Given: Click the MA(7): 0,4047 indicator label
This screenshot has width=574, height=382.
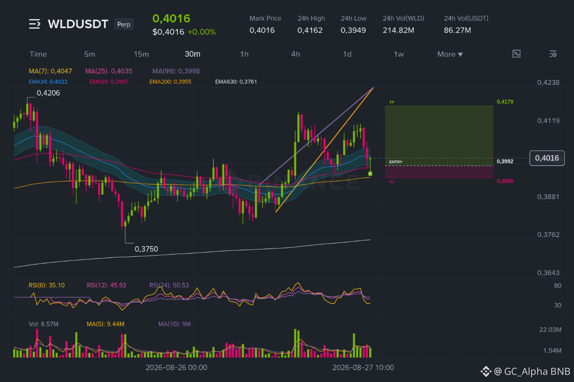Looking at the screenshot, I should 50,71.
